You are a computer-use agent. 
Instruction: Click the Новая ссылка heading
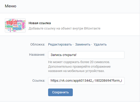40,23
